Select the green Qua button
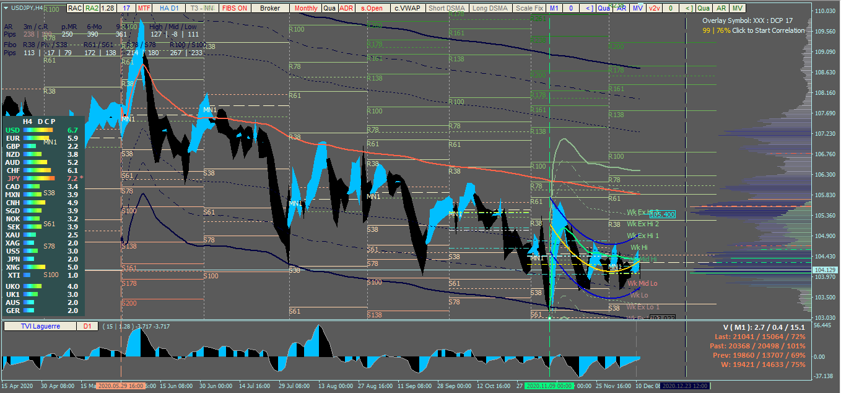 tap(704, 8)
